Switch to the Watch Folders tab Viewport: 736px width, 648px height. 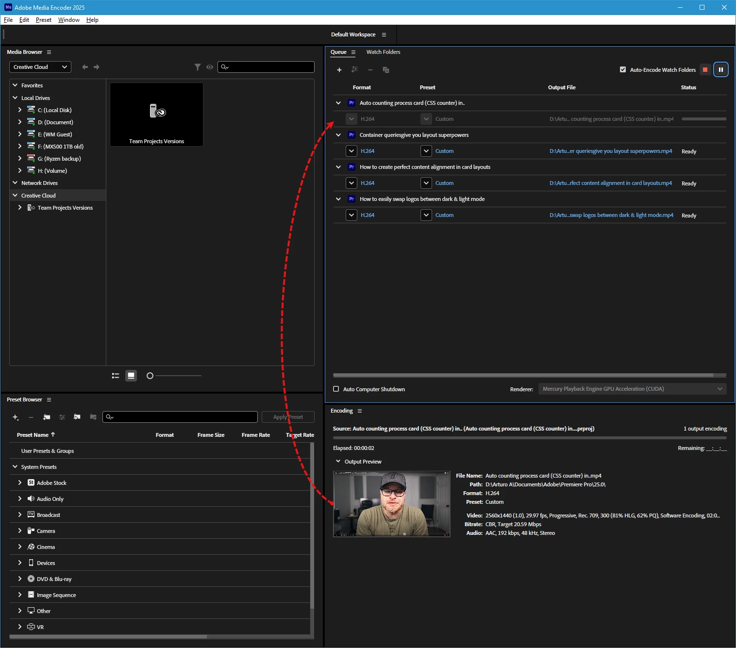tap(383, 52)
